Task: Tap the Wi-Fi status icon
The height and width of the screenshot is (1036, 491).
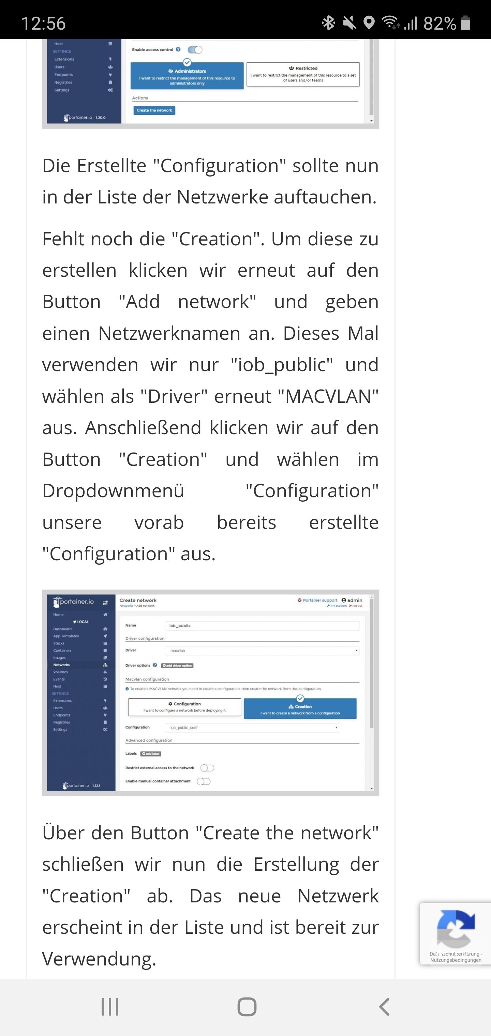Action: tap(390, 22)
